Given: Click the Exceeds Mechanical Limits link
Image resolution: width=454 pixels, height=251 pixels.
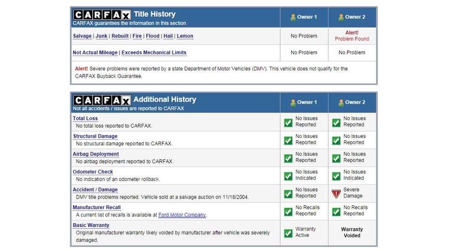Looking at the screenshot, I should coord(154,52).
